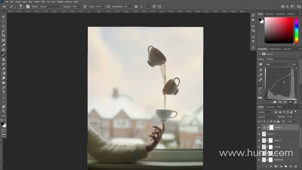Switch to the Channels tab
This screenshot has height=170, width=302.
coord(270,107)
